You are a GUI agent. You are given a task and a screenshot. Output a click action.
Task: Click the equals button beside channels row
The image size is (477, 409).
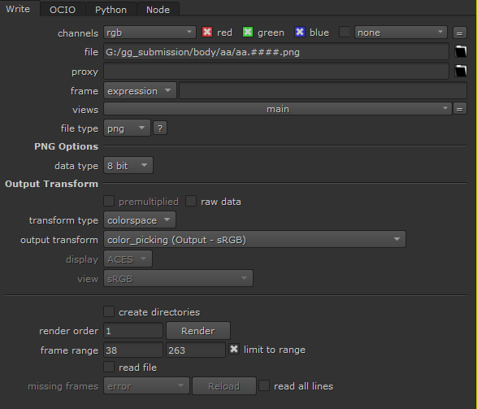pos(460,33)
